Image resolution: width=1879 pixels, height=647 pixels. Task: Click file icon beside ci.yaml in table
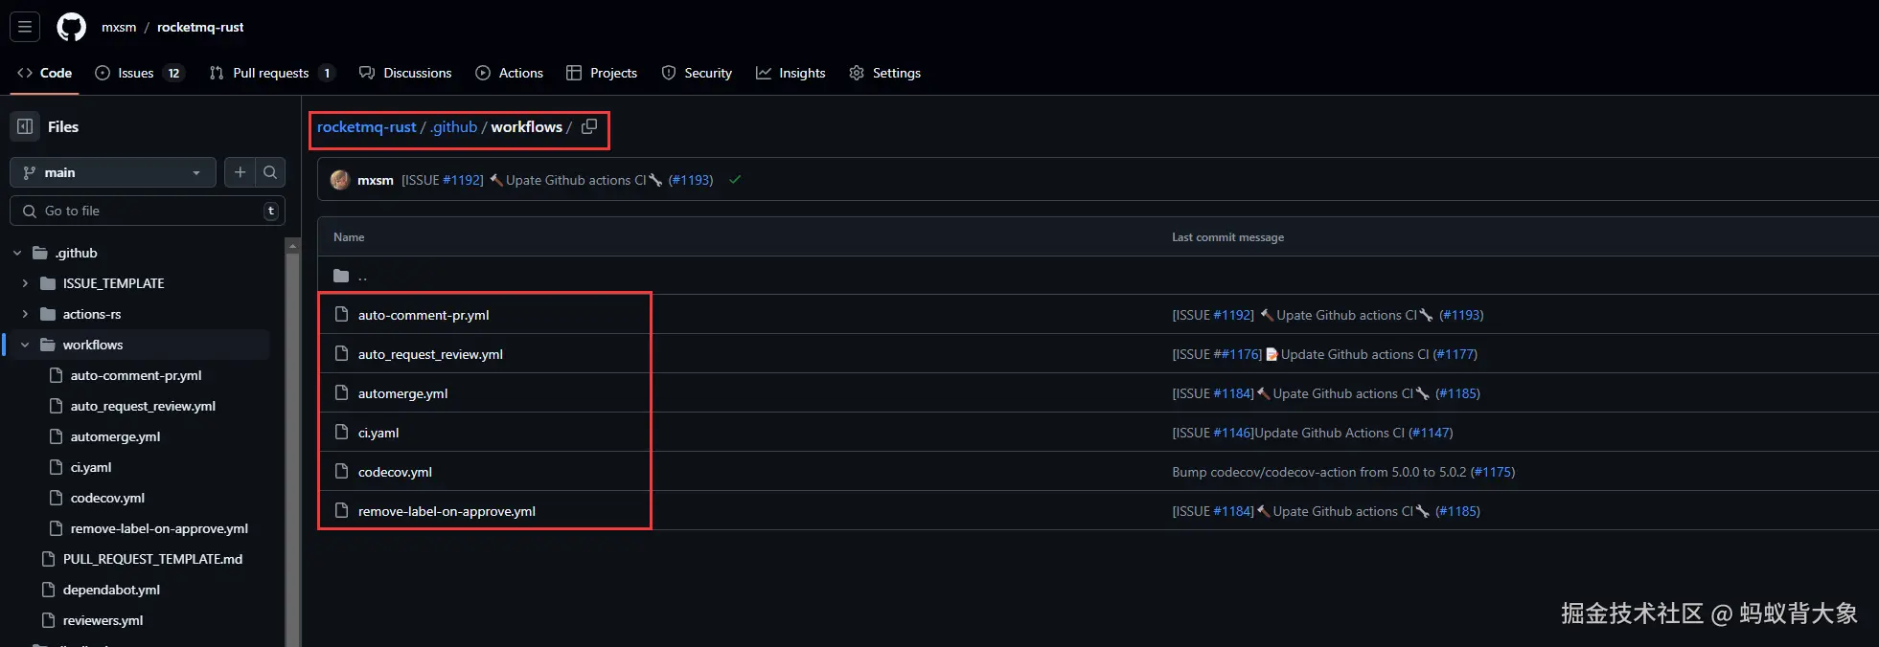point(341,433)
